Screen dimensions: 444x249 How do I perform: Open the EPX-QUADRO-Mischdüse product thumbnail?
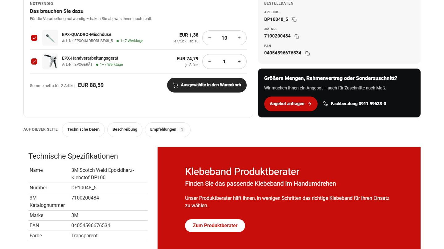(x=50, y=38)
